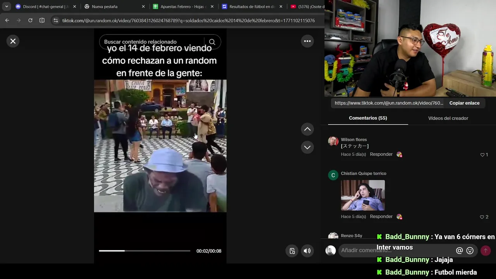The width and height of the screenshot is (496, 279).
Task: Open the tab search dropdown arrow
Action: [7, 7]
